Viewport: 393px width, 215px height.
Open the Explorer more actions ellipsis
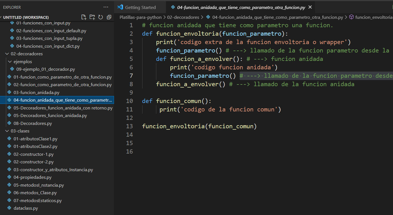coord(106,7)
